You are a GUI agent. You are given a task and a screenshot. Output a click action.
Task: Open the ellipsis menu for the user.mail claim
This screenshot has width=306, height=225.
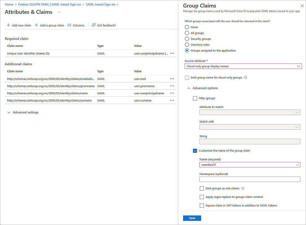pos(172,79)
